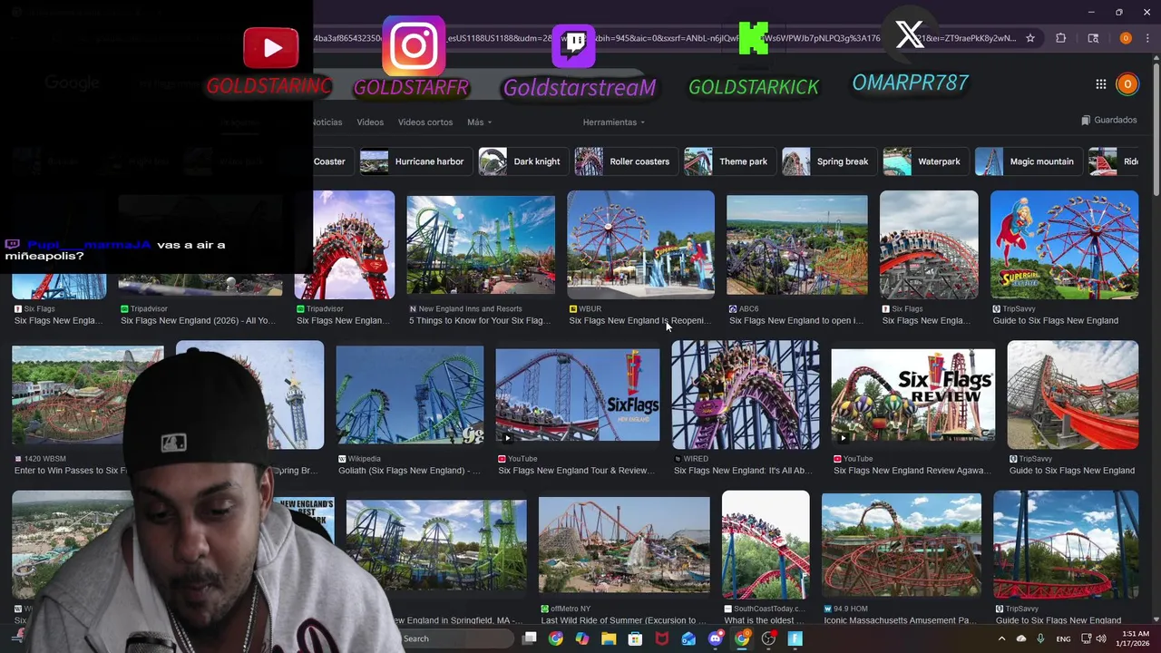Image resolution: width=1161 pixels, height=653 pixels.
Task: Switch to the Noticias tab
Action: (x=327, y=122)
